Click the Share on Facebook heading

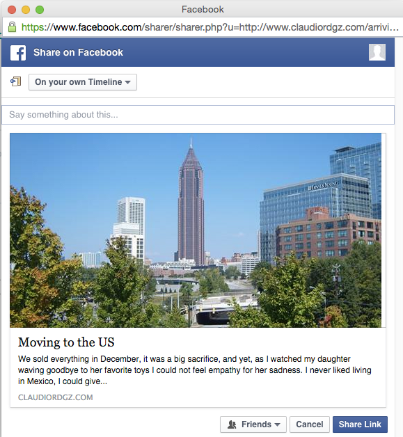point(79,52)
